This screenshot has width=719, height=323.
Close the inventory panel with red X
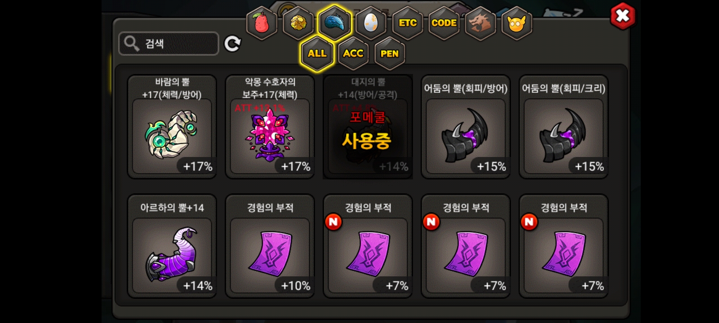[x=622, y=16]
